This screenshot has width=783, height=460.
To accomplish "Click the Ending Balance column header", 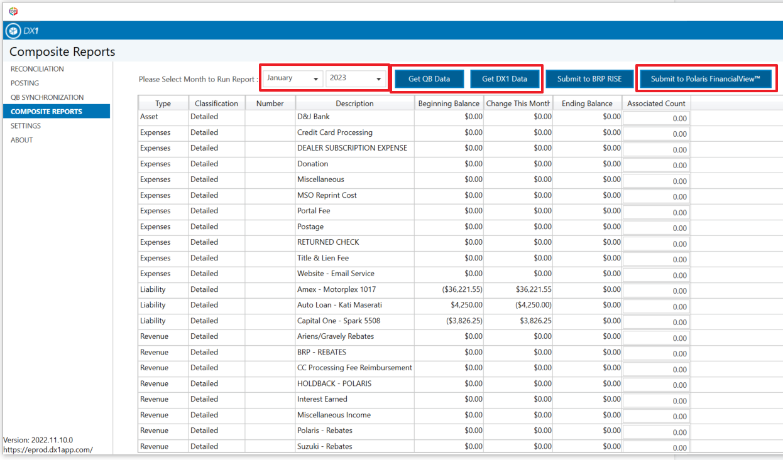I will pyautogui.click(x=588, y=104).
